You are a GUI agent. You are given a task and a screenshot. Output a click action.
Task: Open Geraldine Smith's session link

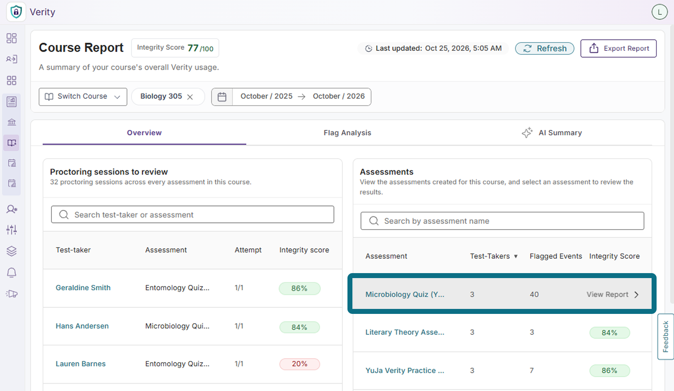pyautogui.click(x=83, y=288)
